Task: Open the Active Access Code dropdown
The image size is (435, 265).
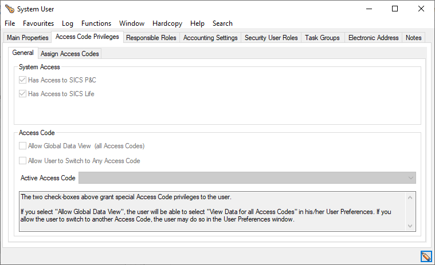Action: (x=247, y=178)
